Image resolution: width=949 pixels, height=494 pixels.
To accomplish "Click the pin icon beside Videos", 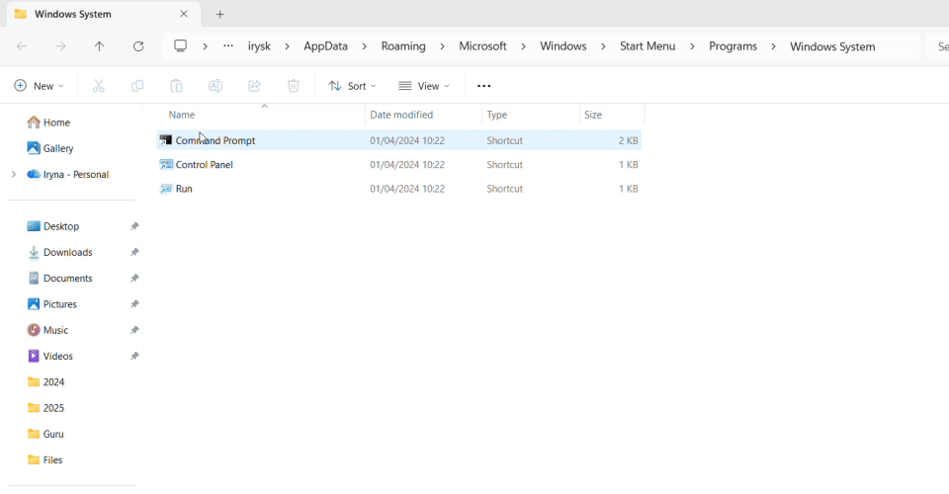I will point(134,357).
